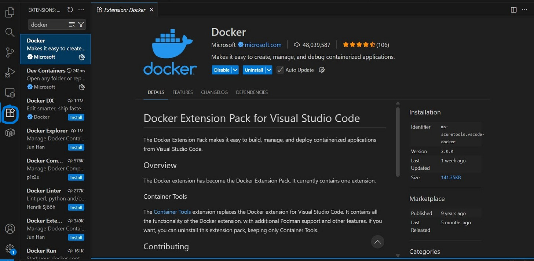Select the Dev Containers extension entry
This screenshot has width=534, height=261.
coord(55,79)
